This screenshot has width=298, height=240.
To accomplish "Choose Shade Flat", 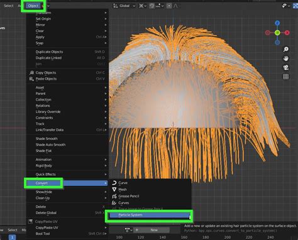I will 67,151.
